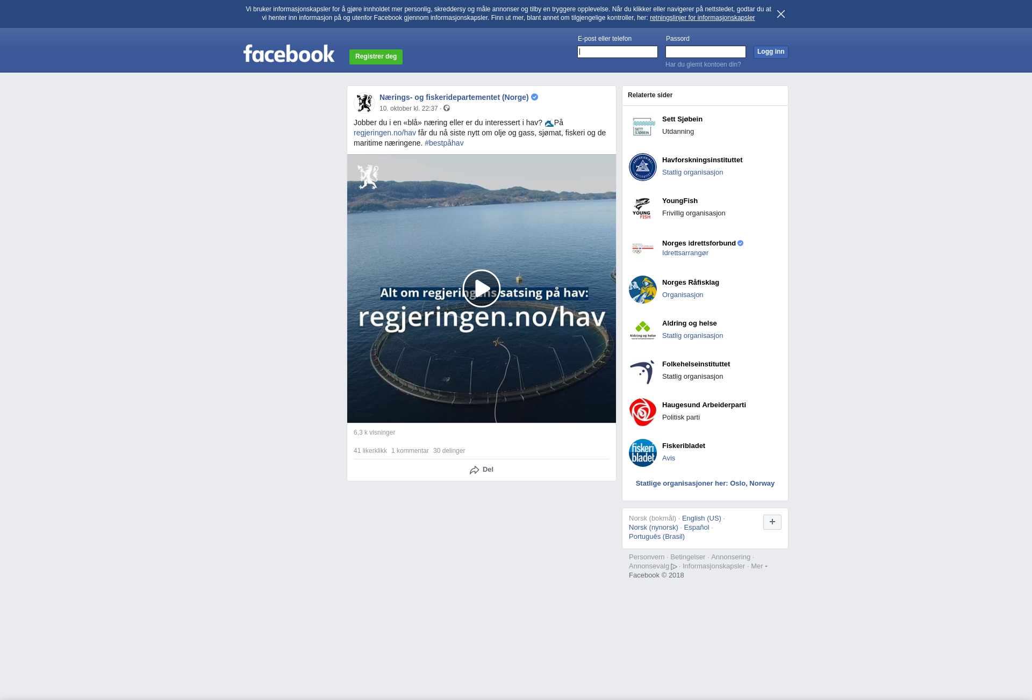Open Organisasjon link under Norges Råfisklag
1032x700 pixels.
tap(683, 295)
